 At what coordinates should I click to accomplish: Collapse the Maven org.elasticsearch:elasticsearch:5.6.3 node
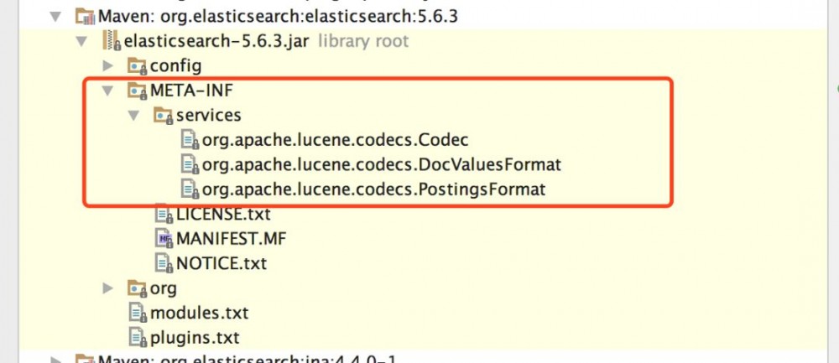[x=55, y=16]
